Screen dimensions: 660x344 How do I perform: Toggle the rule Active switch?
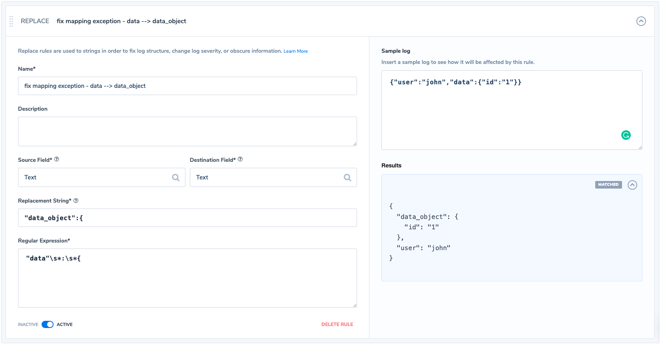(48, 324)
